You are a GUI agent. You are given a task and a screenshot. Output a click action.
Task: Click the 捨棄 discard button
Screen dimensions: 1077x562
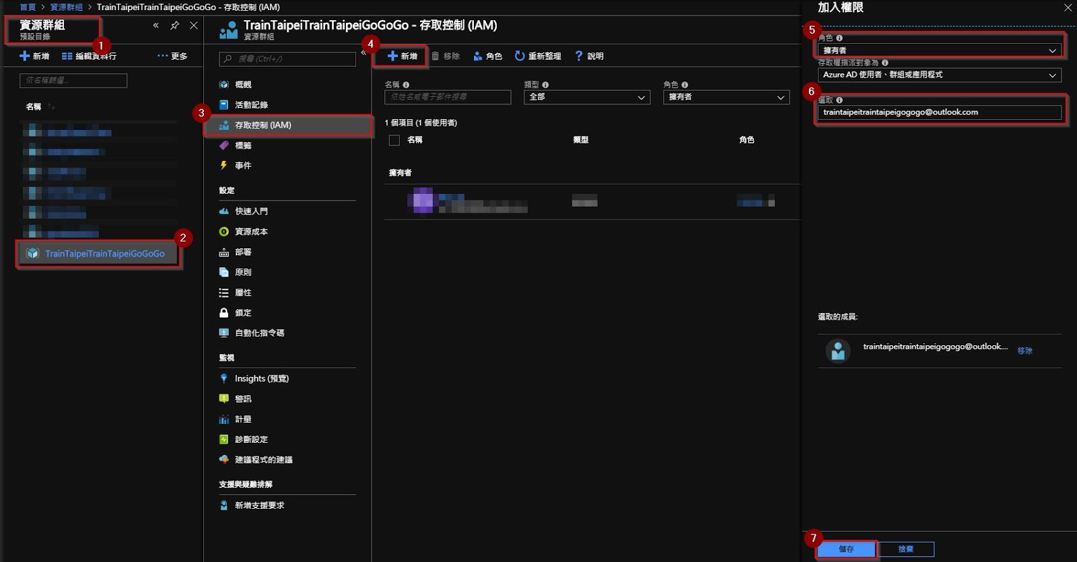point(906,549)
